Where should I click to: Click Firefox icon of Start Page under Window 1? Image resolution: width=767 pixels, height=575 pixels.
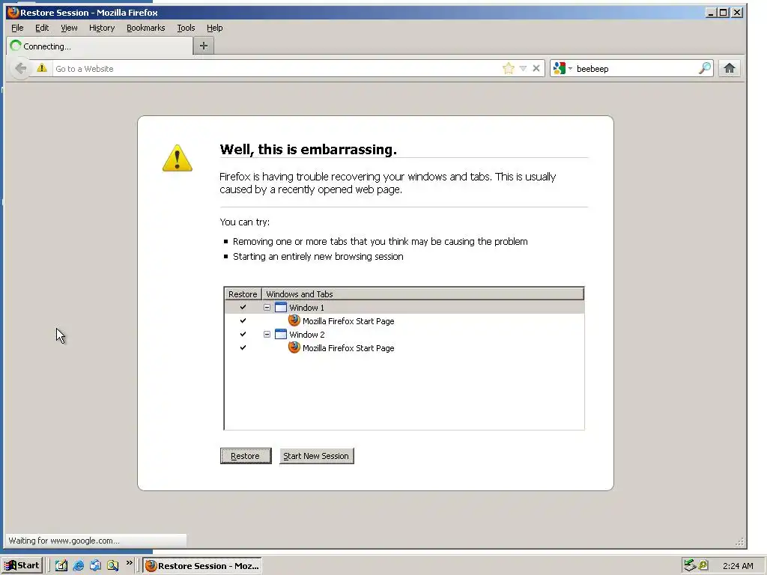coord(294,320)
